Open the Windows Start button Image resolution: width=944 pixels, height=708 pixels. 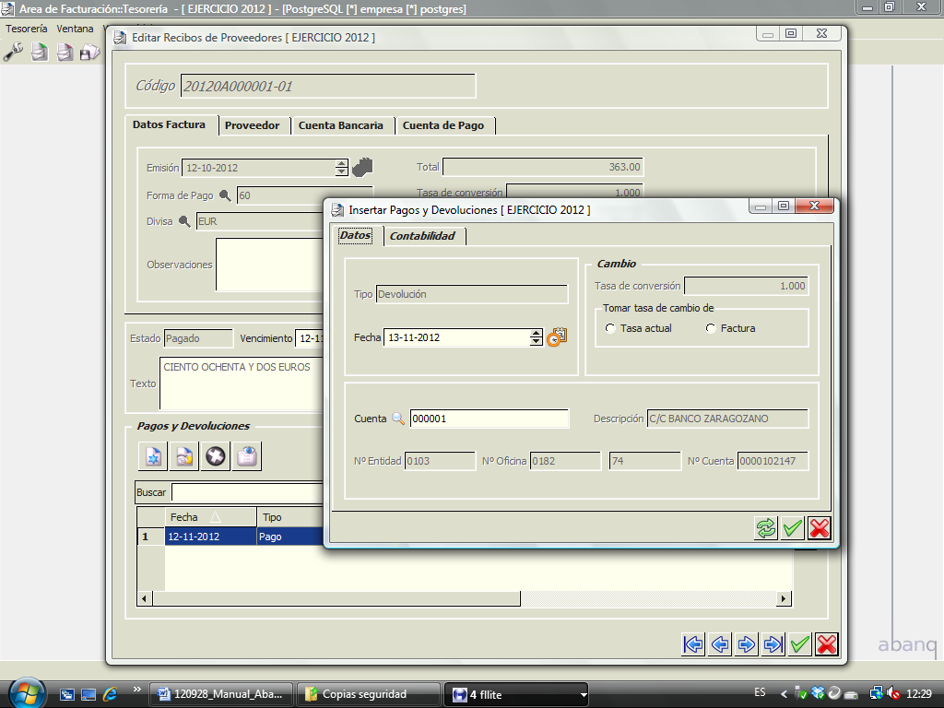28,693
